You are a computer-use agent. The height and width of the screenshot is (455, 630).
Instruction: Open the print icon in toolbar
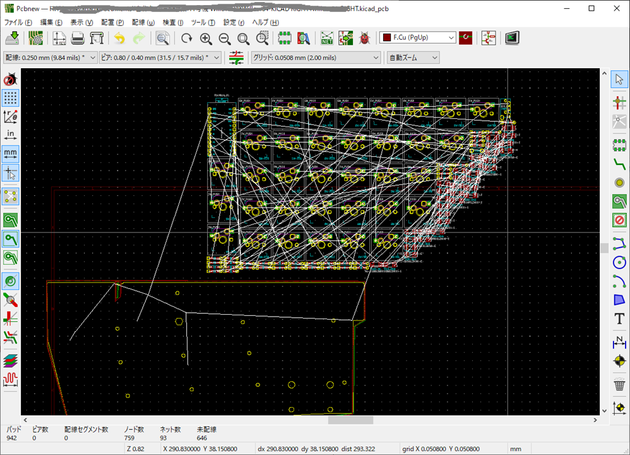pos(78,39)
